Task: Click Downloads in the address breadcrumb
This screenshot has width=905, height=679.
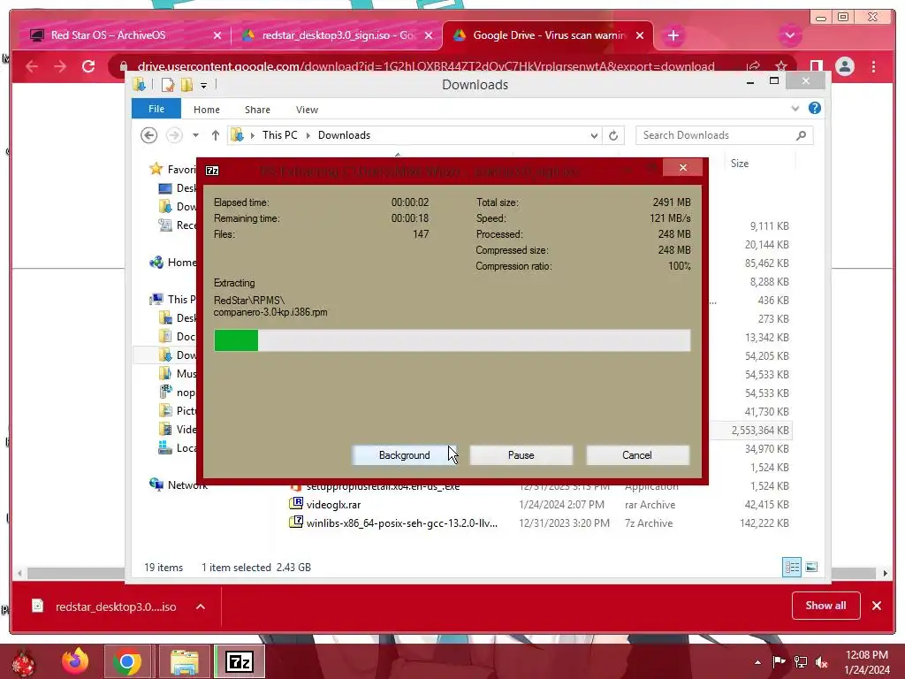Action: point(344,135)
